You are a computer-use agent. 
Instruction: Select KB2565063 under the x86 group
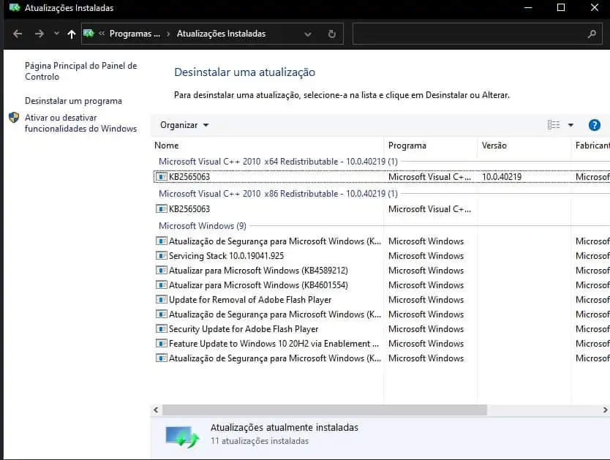pos(382,209)
